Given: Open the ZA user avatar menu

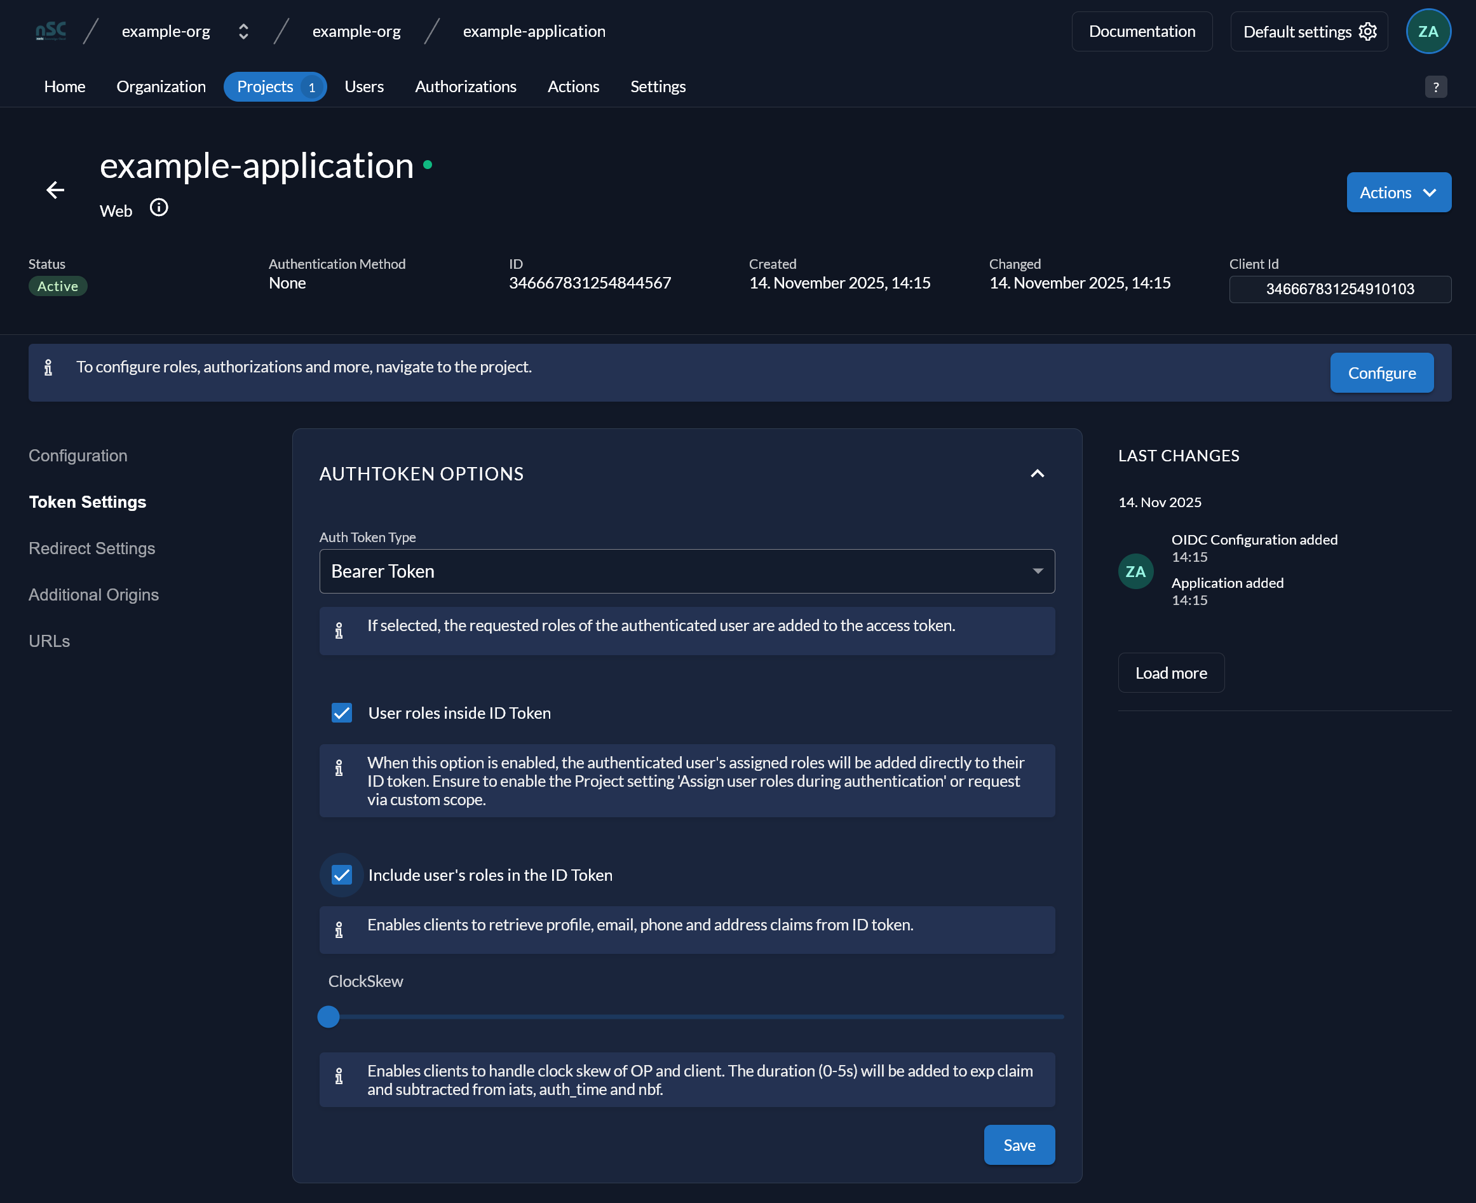Looking at the screenshot, I should 1428,31.
